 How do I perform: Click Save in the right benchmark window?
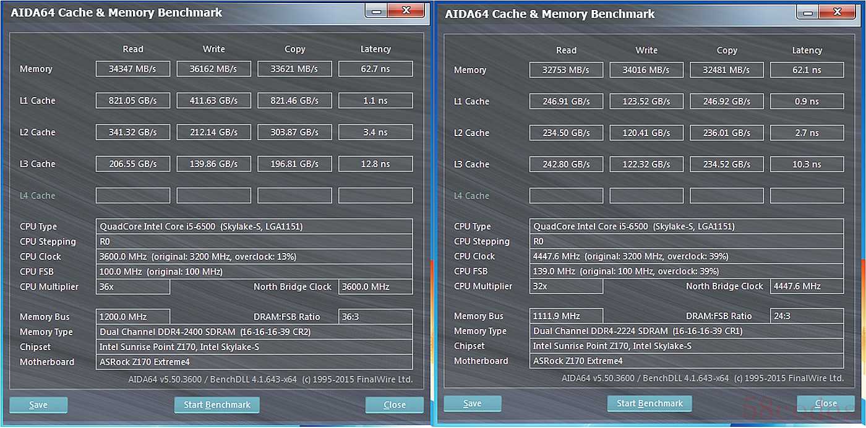pyautogui.click(x=472, y=404)
